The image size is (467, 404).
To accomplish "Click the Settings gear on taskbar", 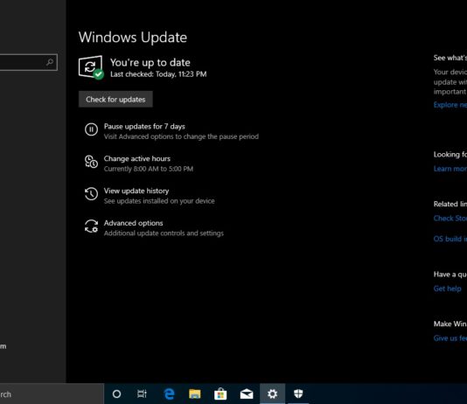I will pos(273,394).
